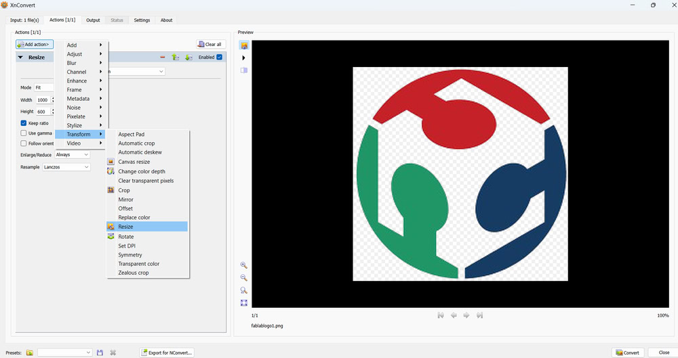Viewport: 678px width, 358px height.
Task: Zoom in on the preview
Action: click(244, 265)
